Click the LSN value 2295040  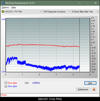(x=36, y=83)
